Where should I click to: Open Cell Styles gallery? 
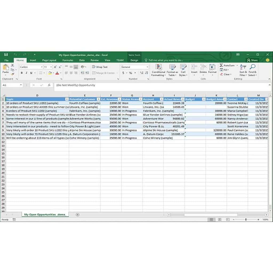(183, 70)
